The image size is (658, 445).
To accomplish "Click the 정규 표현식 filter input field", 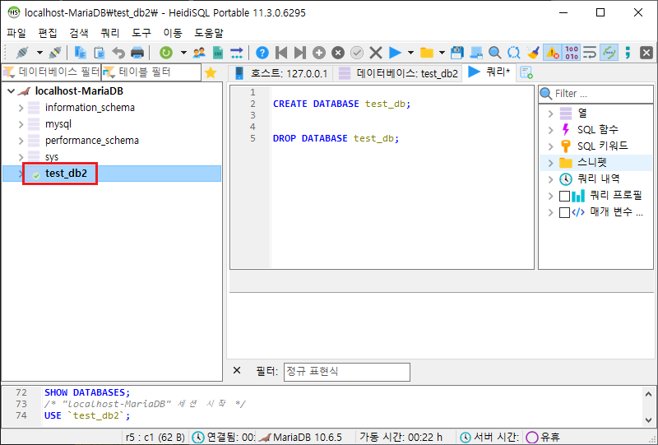I will click(x=346, y=372).
